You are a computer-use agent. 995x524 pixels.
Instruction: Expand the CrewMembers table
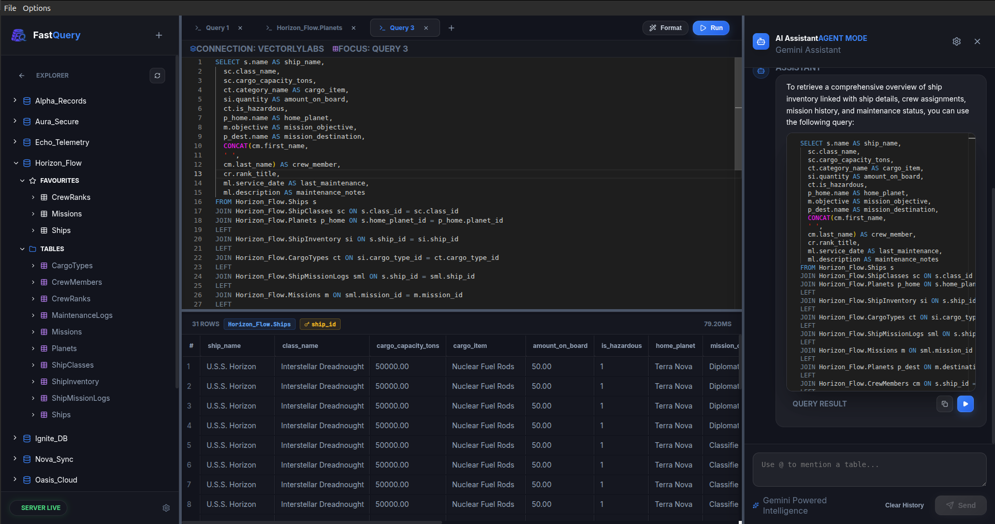[33, 282]
